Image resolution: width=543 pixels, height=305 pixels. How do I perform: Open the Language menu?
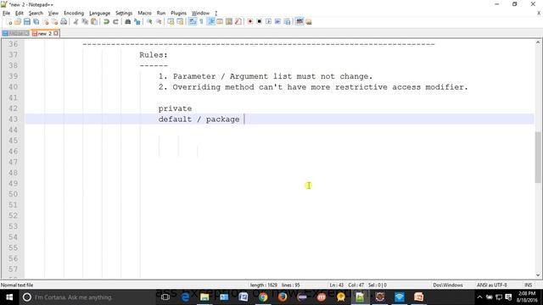coord(100,14)
